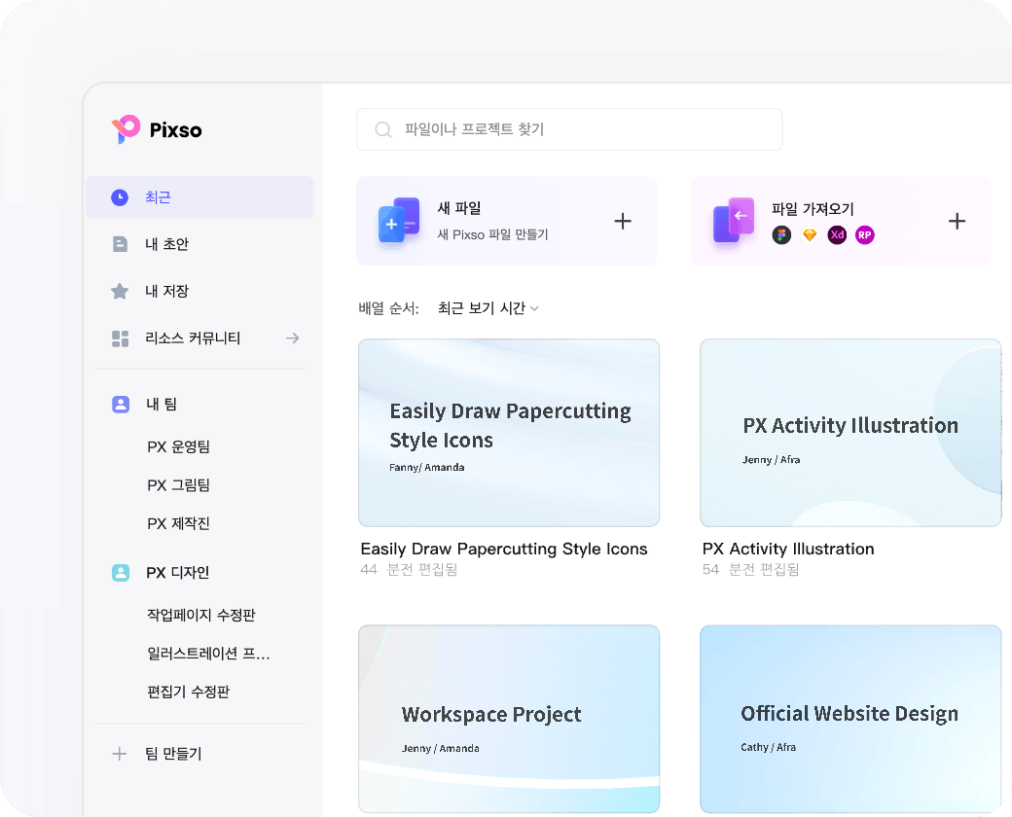Click file name PX Activity Illustration below thumbnail
Image resolution: width=1012 pixels, height=817 pixels.
pos(788,549)
